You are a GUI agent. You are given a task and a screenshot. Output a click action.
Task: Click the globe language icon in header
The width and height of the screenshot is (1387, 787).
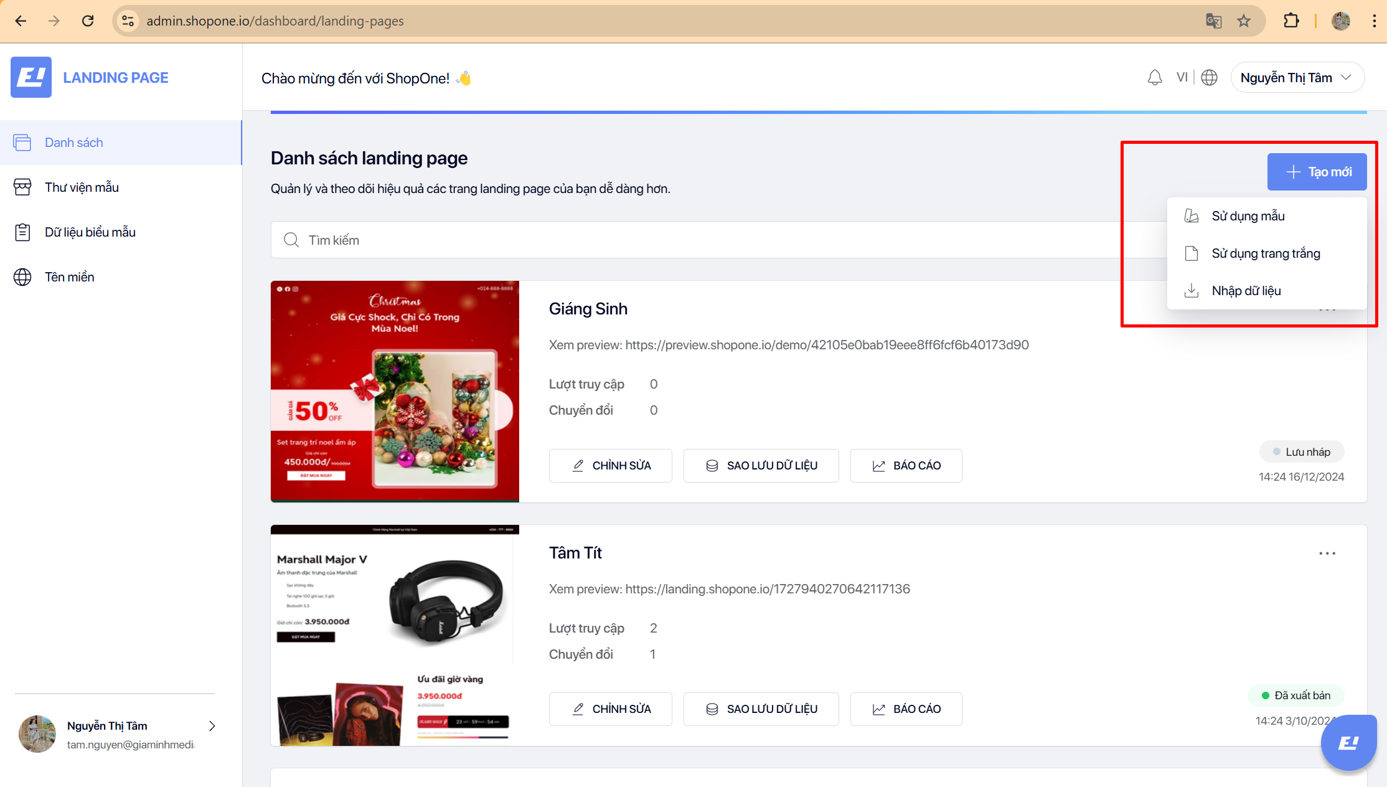point(1209,78)
